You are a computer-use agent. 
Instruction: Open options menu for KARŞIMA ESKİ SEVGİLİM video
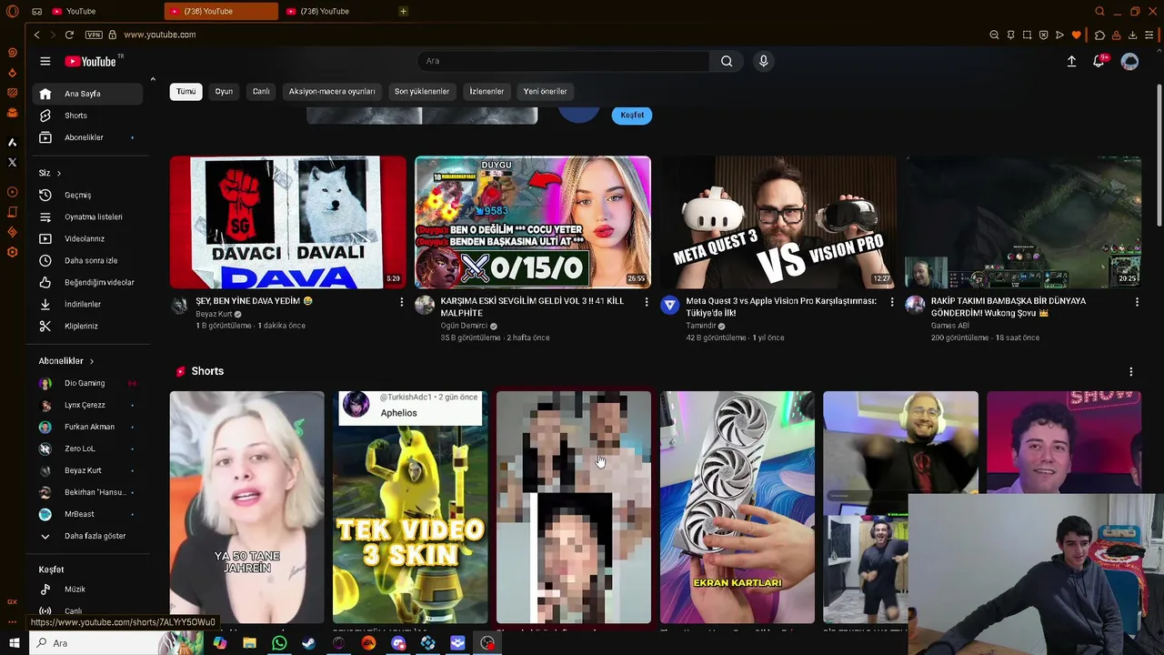pos(647,302)
